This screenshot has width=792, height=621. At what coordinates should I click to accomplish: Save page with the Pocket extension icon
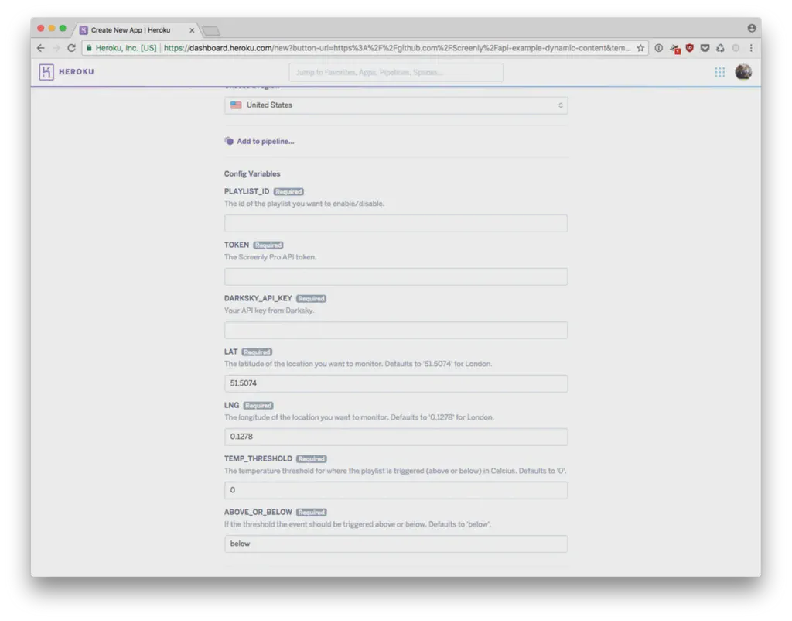705,47
